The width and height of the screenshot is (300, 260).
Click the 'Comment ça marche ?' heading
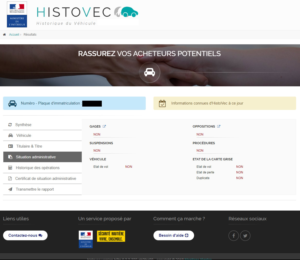tap(179, 219)
